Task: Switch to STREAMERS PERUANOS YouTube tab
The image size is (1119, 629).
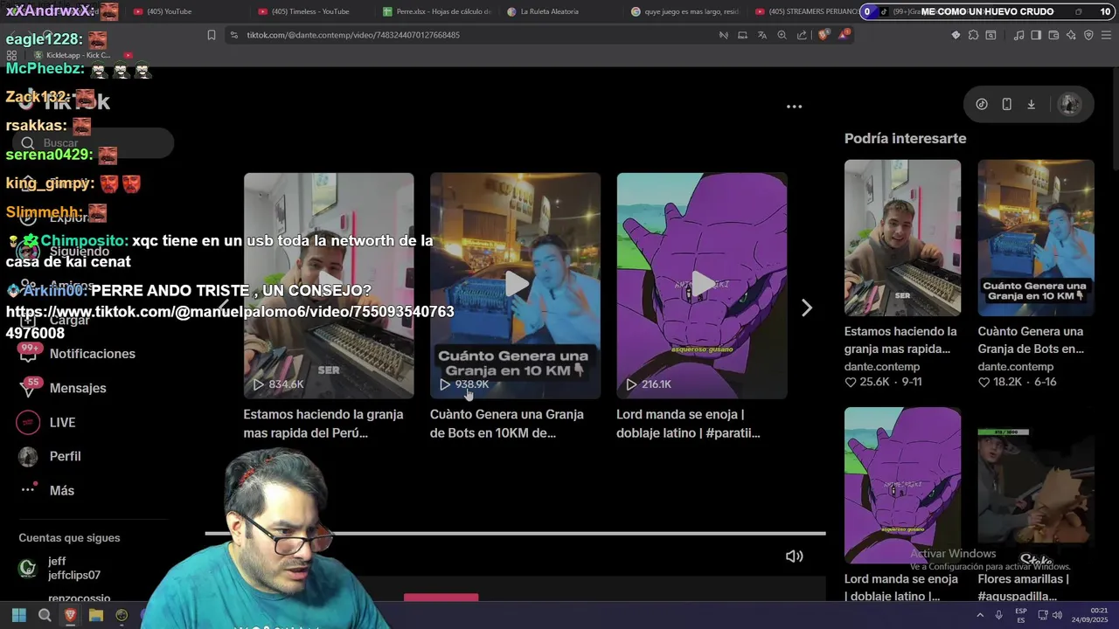Action: tap(804, 11)
